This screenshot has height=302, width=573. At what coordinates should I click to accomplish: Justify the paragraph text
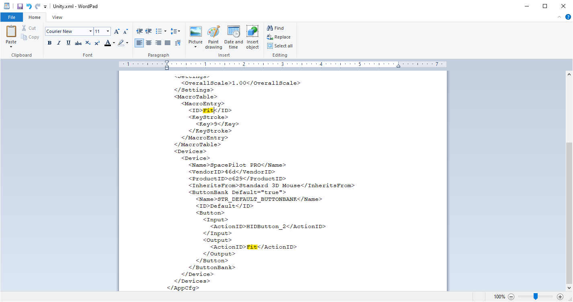tap(168, 43)
